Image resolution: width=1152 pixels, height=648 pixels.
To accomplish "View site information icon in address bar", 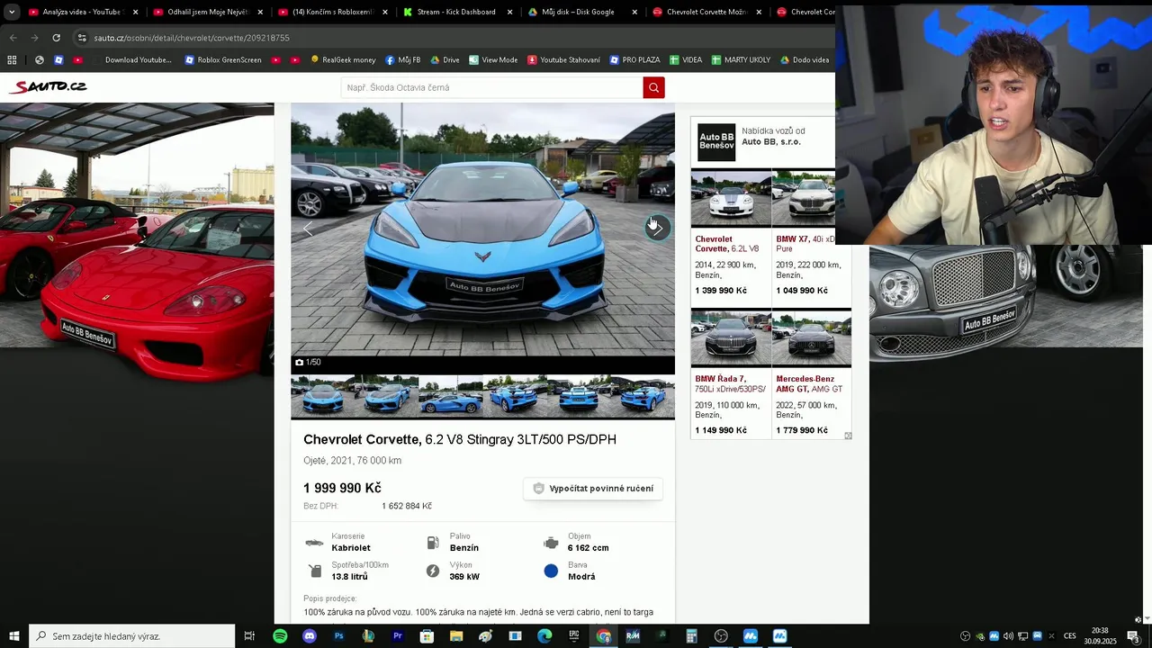I will [82, 38].
